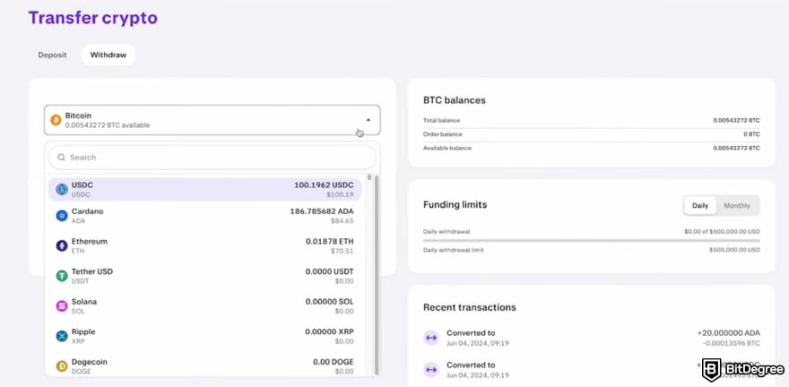Click the dropdown arrow on asset selector

pos(368,120)
